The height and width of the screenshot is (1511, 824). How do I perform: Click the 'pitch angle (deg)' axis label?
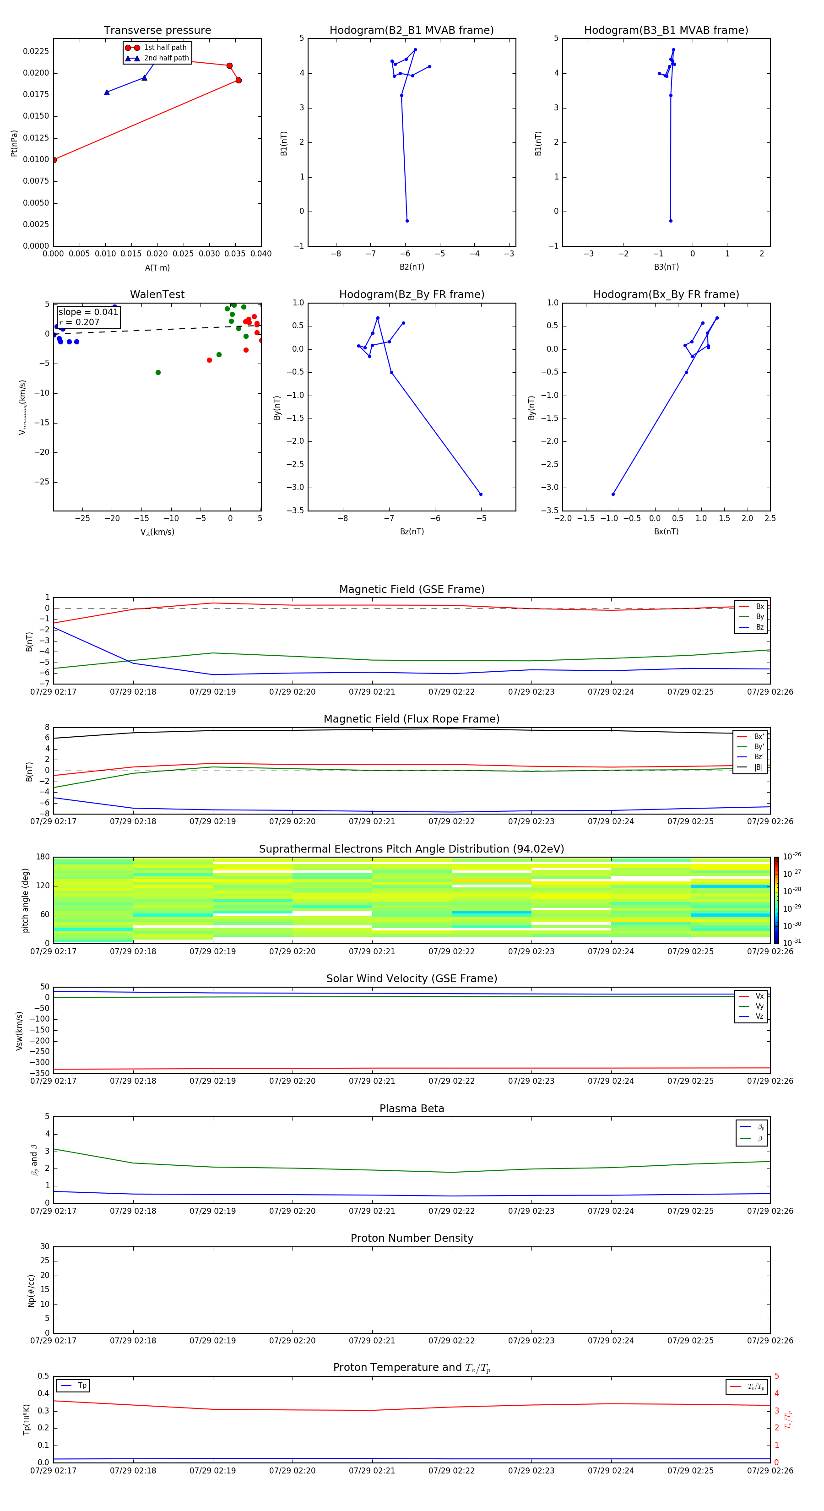pos(25,900)
